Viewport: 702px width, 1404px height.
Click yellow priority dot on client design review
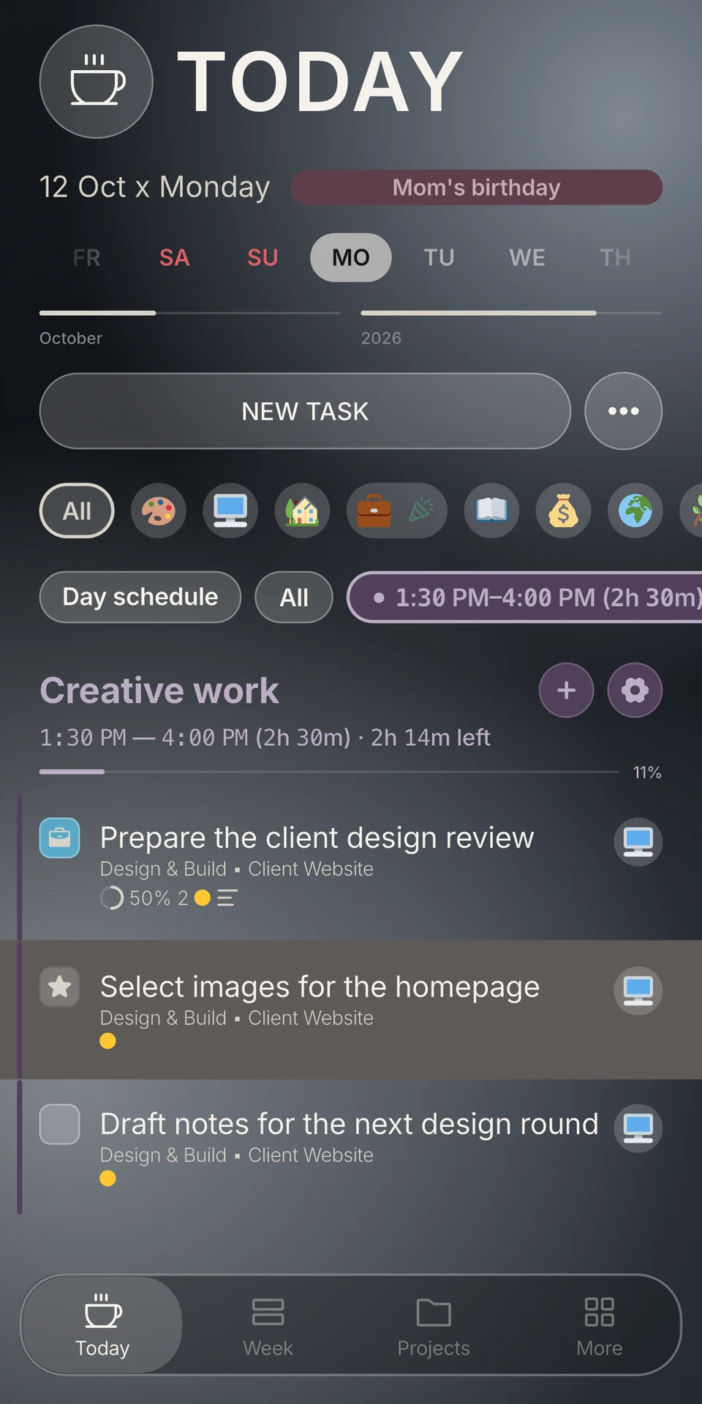tap(203, 897)
